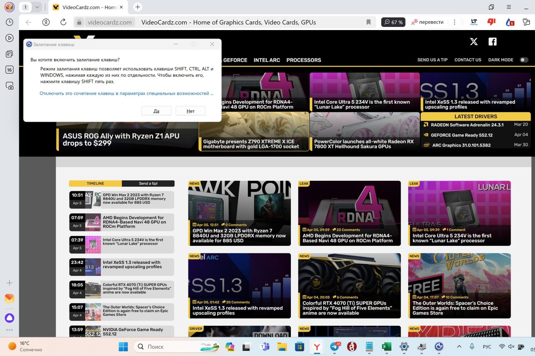Open the Facebook icon in site header
The height and width of the screenshot is (356, 535).
click(x=492, y=42)
